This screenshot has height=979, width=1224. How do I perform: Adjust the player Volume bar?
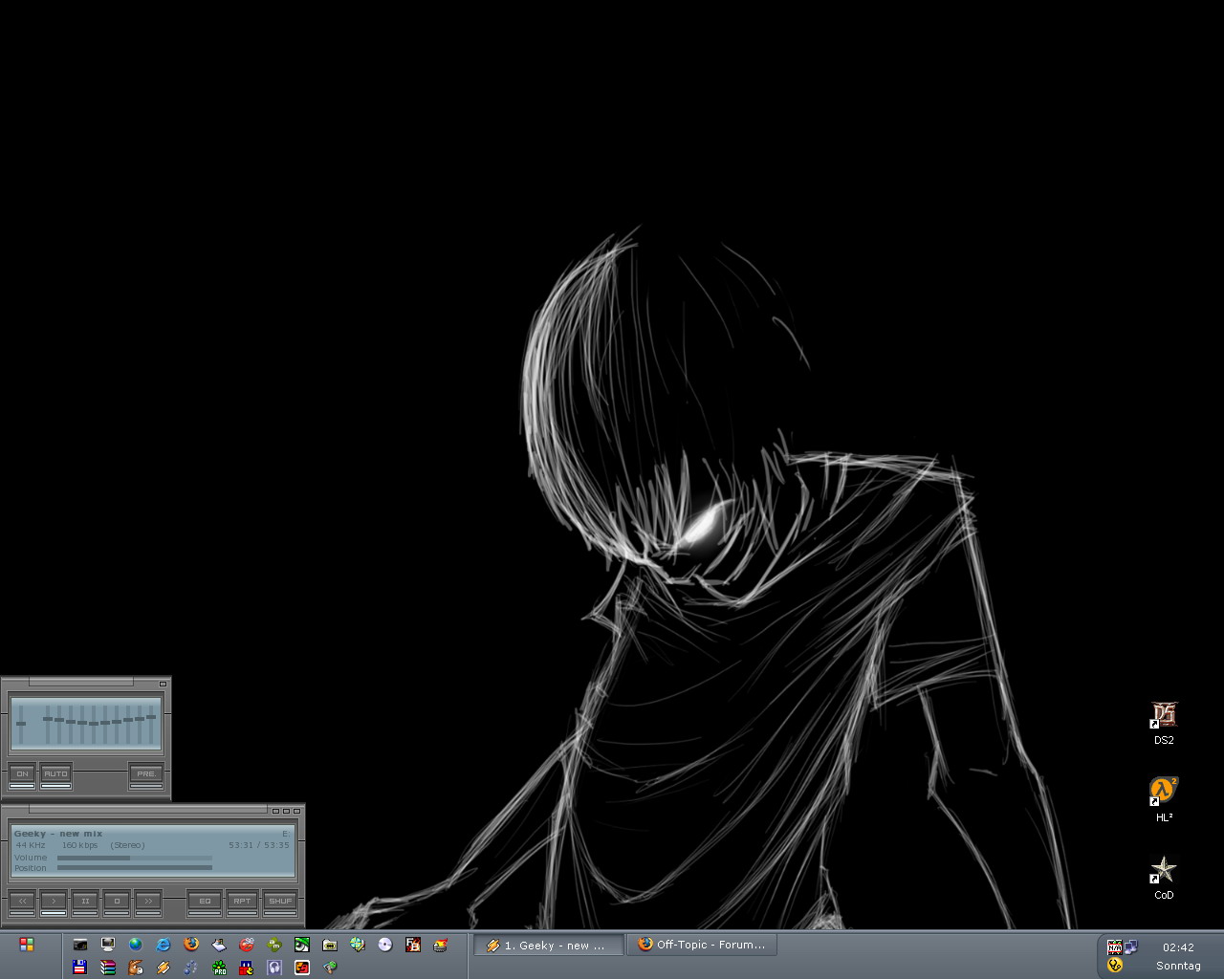135,858
